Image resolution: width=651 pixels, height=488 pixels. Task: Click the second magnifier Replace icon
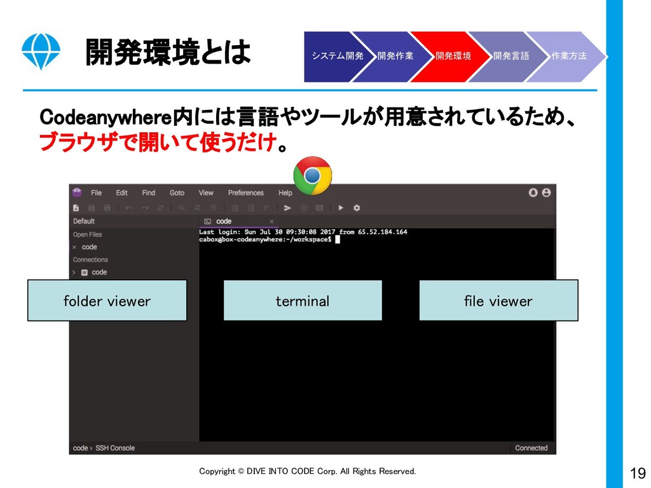coord(198,208)
